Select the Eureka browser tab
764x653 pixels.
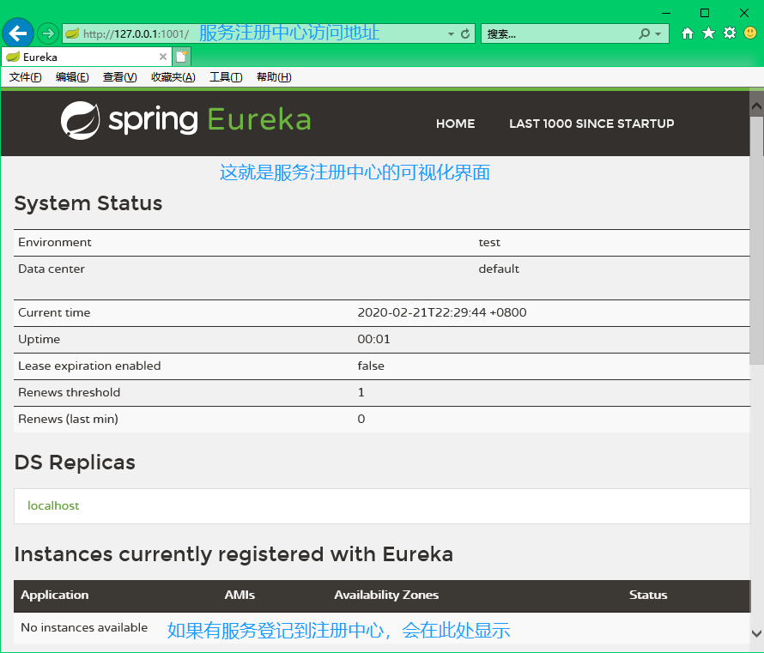pos(87,57)
